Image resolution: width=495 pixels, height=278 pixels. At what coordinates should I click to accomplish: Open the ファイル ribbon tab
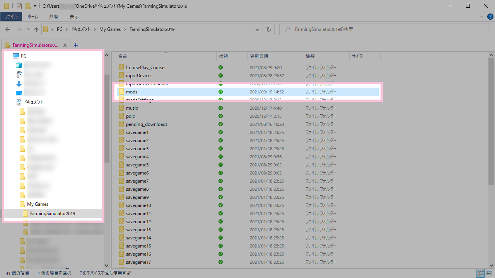[x=11, y=17]
